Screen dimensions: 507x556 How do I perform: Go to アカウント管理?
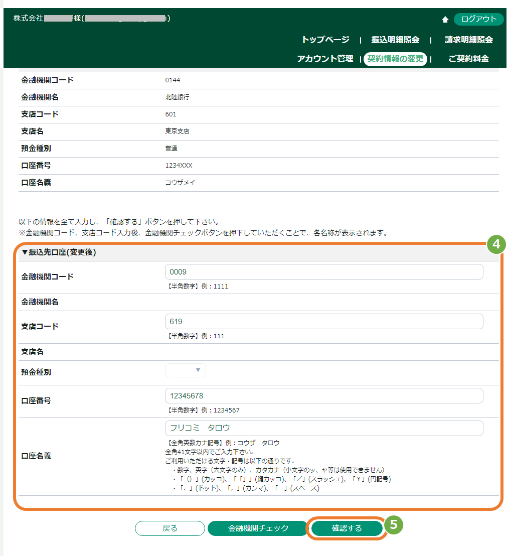point(325,59)
